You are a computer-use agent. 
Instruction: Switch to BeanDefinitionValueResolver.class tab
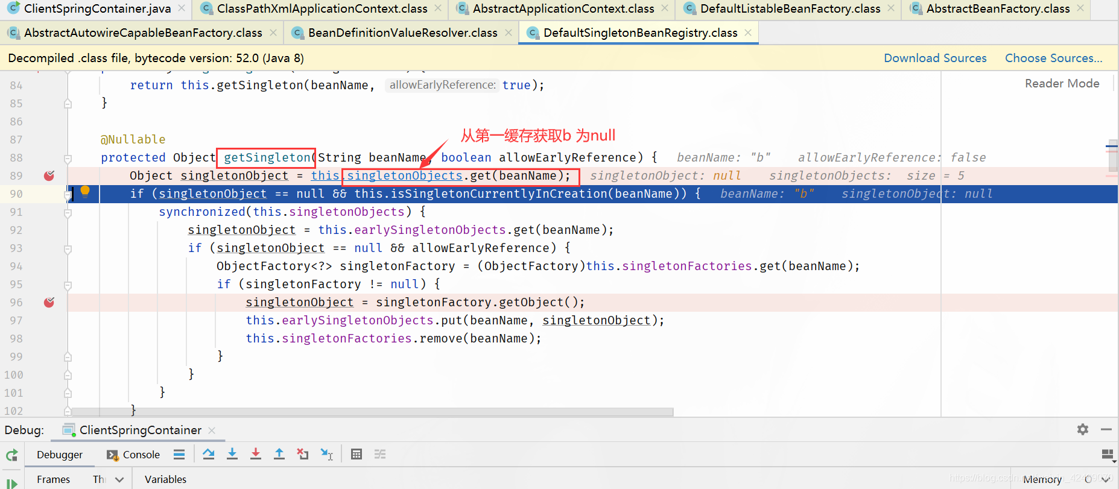[402, 33]
